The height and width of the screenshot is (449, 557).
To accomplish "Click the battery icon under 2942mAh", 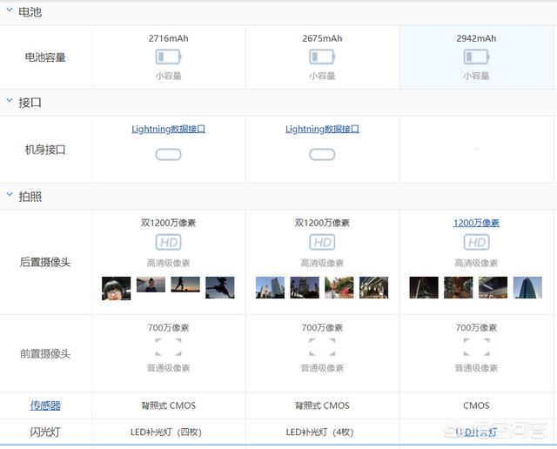I will [x=476, y=57].
